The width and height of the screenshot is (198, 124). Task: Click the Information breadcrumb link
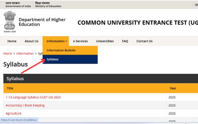click(25, 54)
